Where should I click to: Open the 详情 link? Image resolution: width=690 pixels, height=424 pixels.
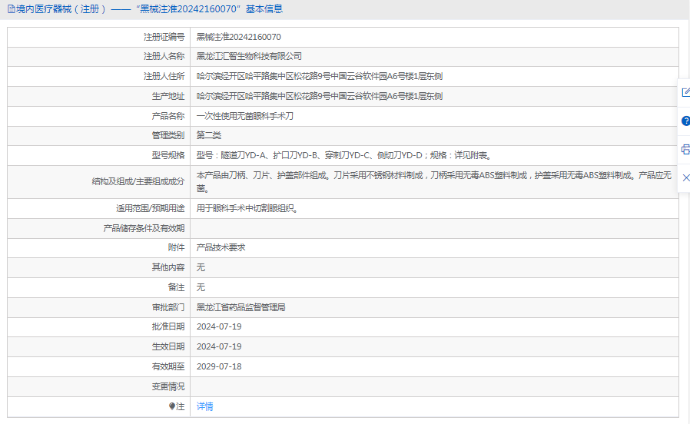[x=204, y=406]
